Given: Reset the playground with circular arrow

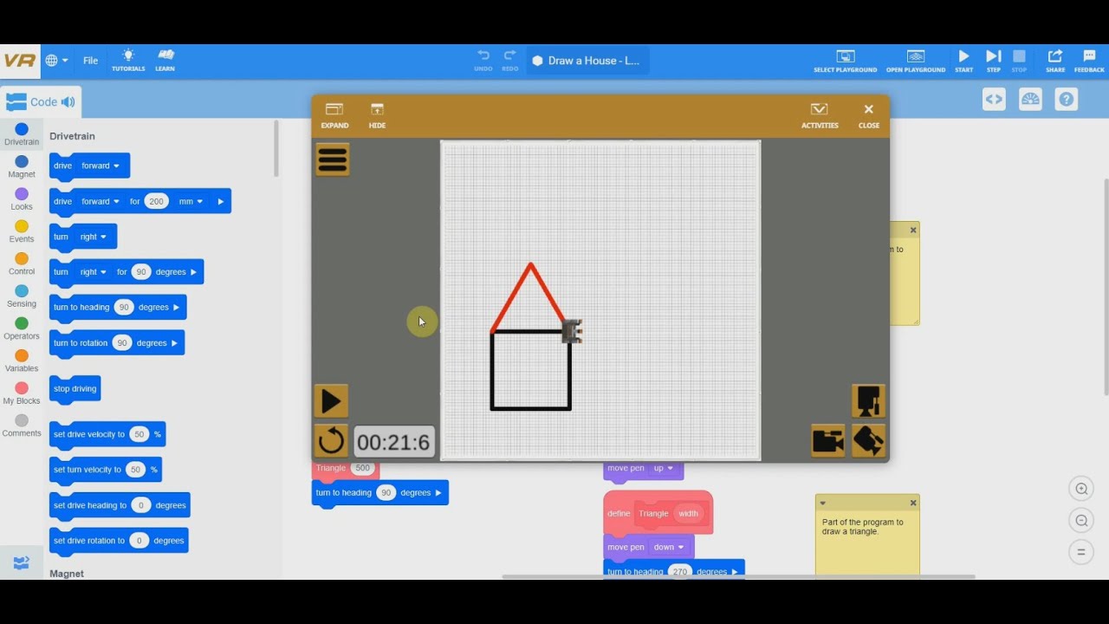Looking at the screenshot, I should click(331, 441).
